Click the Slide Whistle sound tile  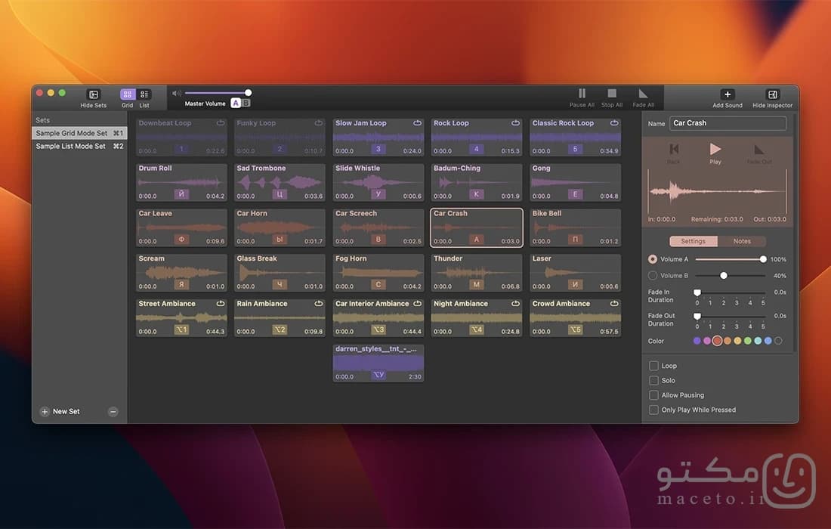pos(378,182)
